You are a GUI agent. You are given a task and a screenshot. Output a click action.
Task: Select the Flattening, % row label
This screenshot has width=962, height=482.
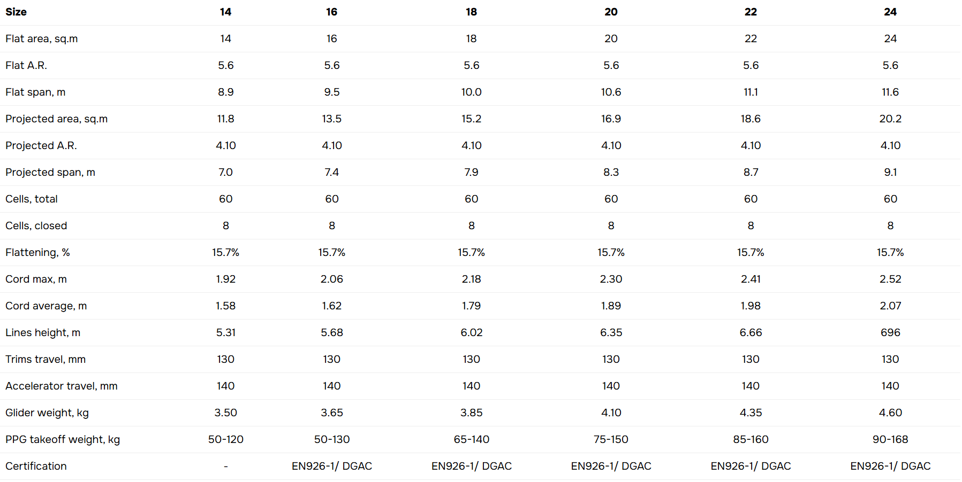pos(37,252)
